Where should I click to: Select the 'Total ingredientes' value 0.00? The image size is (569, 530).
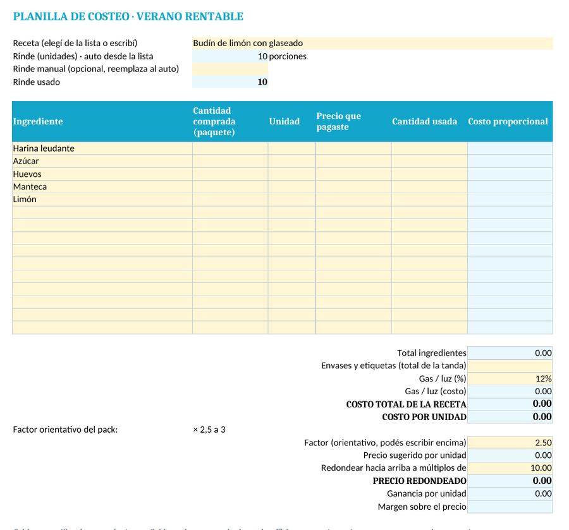[x=510, y=353]
